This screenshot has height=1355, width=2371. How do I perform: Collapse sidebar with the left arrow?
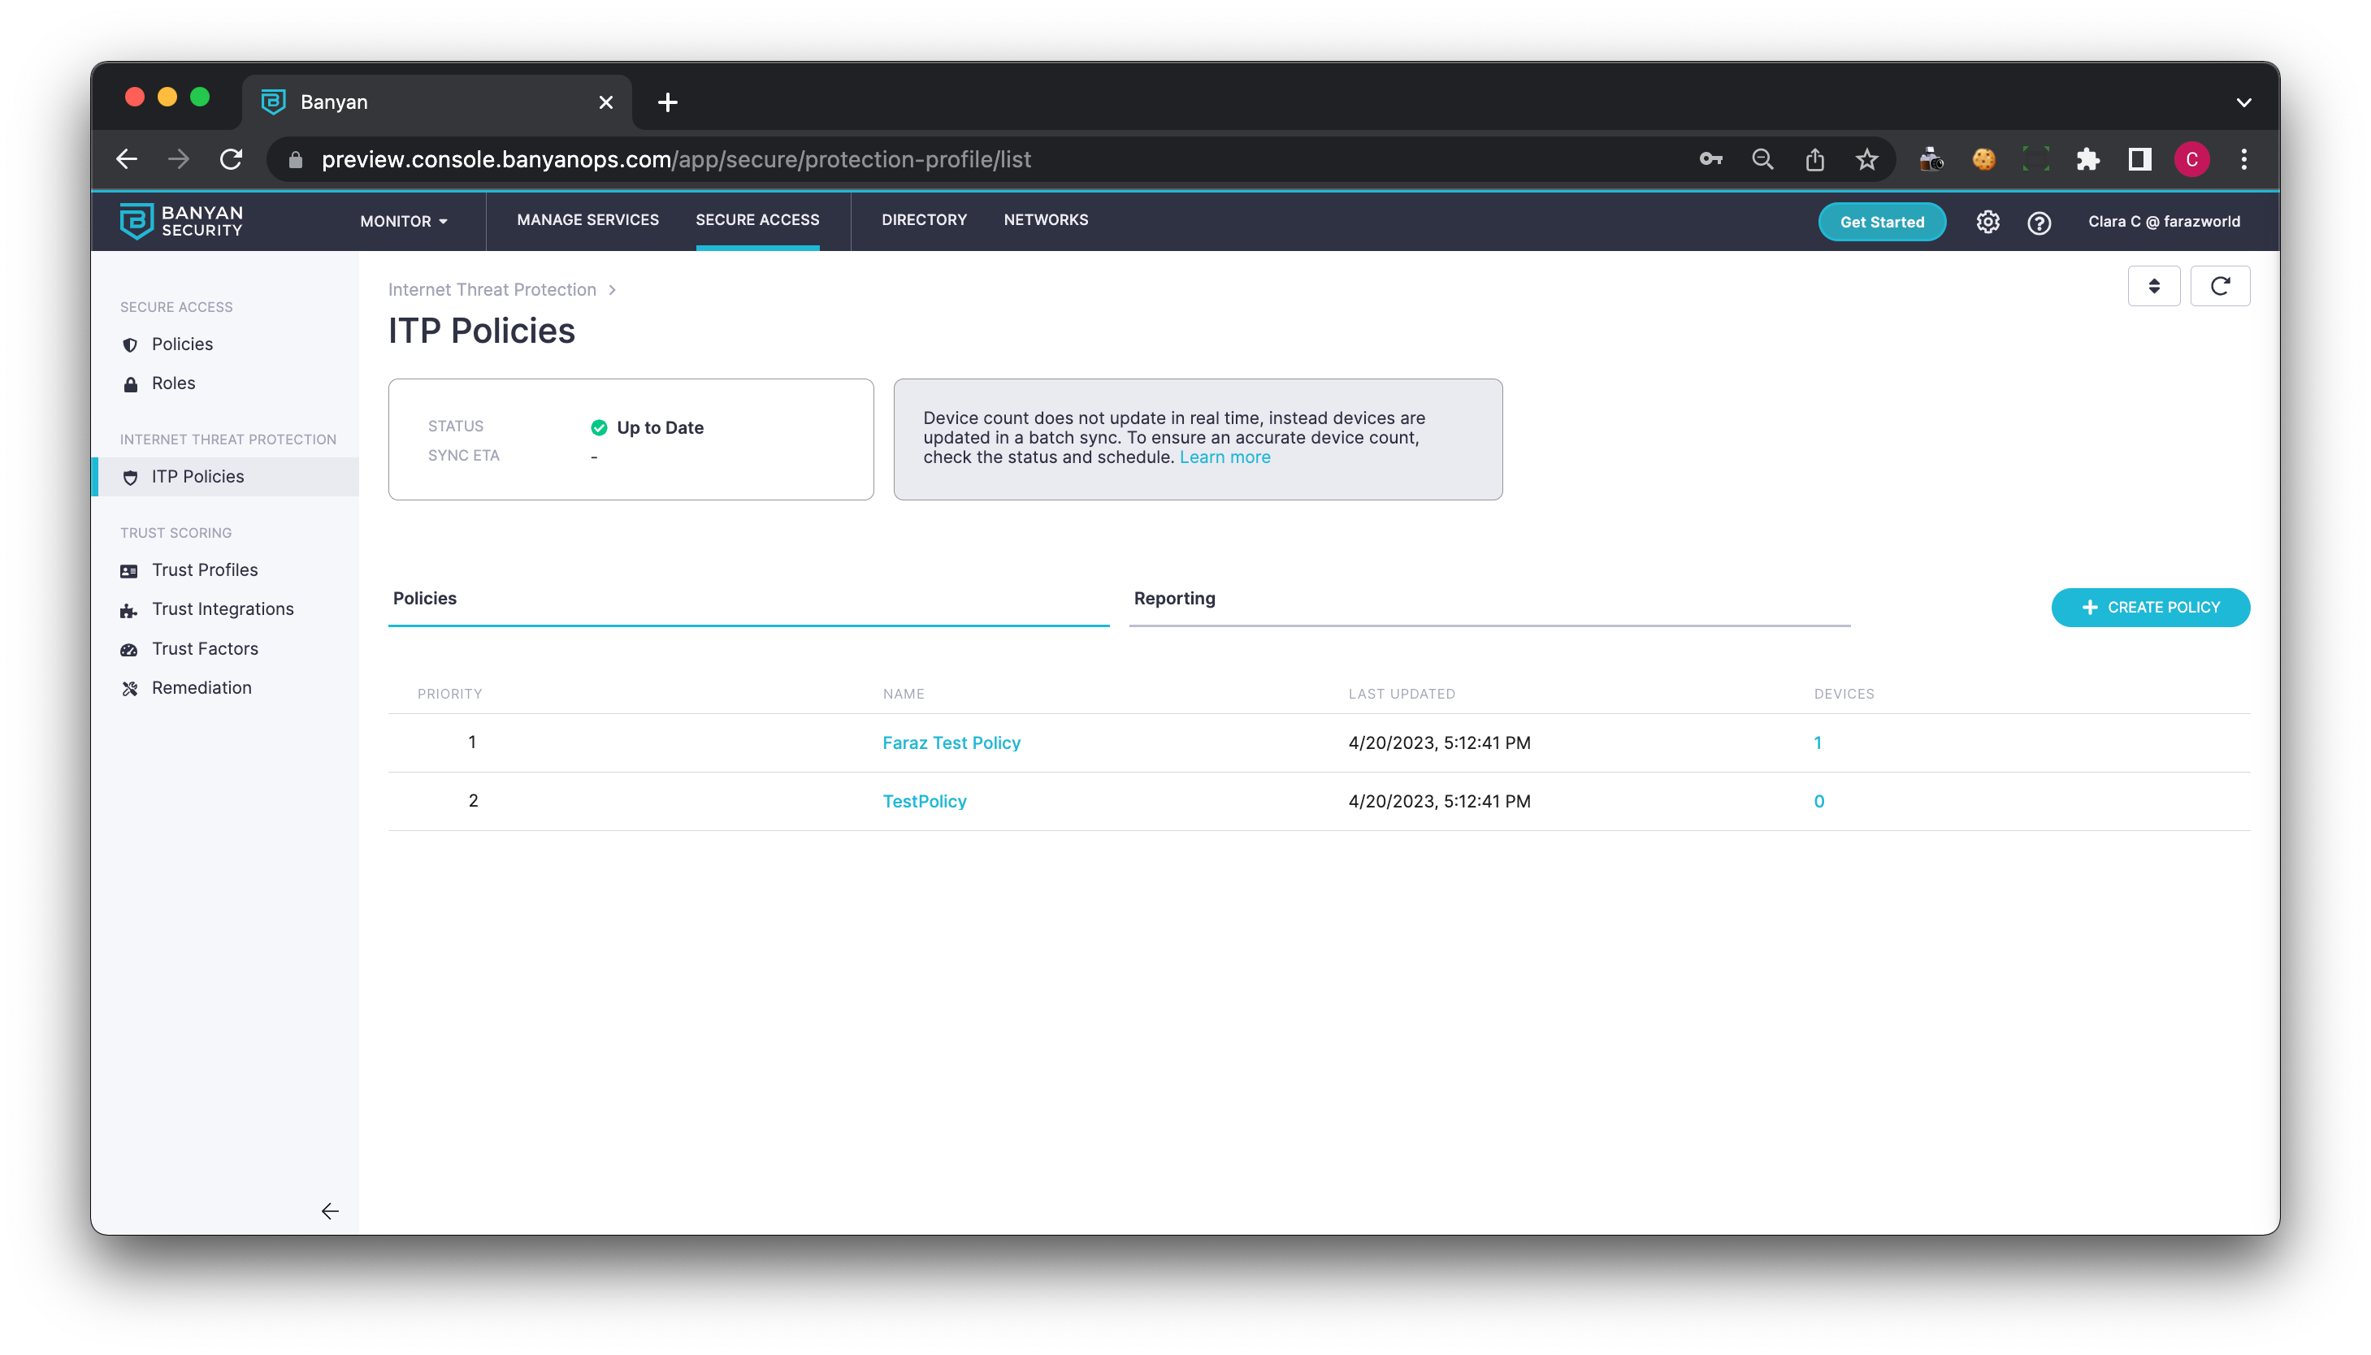[x=329, y=1210]
